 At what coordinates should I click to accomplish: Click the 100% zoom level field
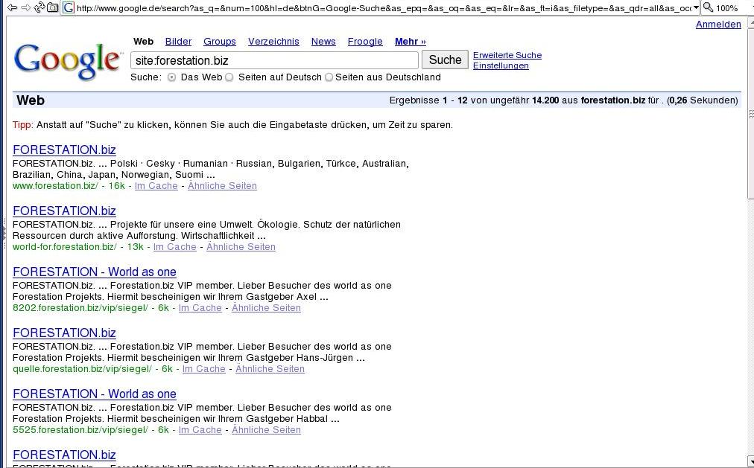click(726, 7)
